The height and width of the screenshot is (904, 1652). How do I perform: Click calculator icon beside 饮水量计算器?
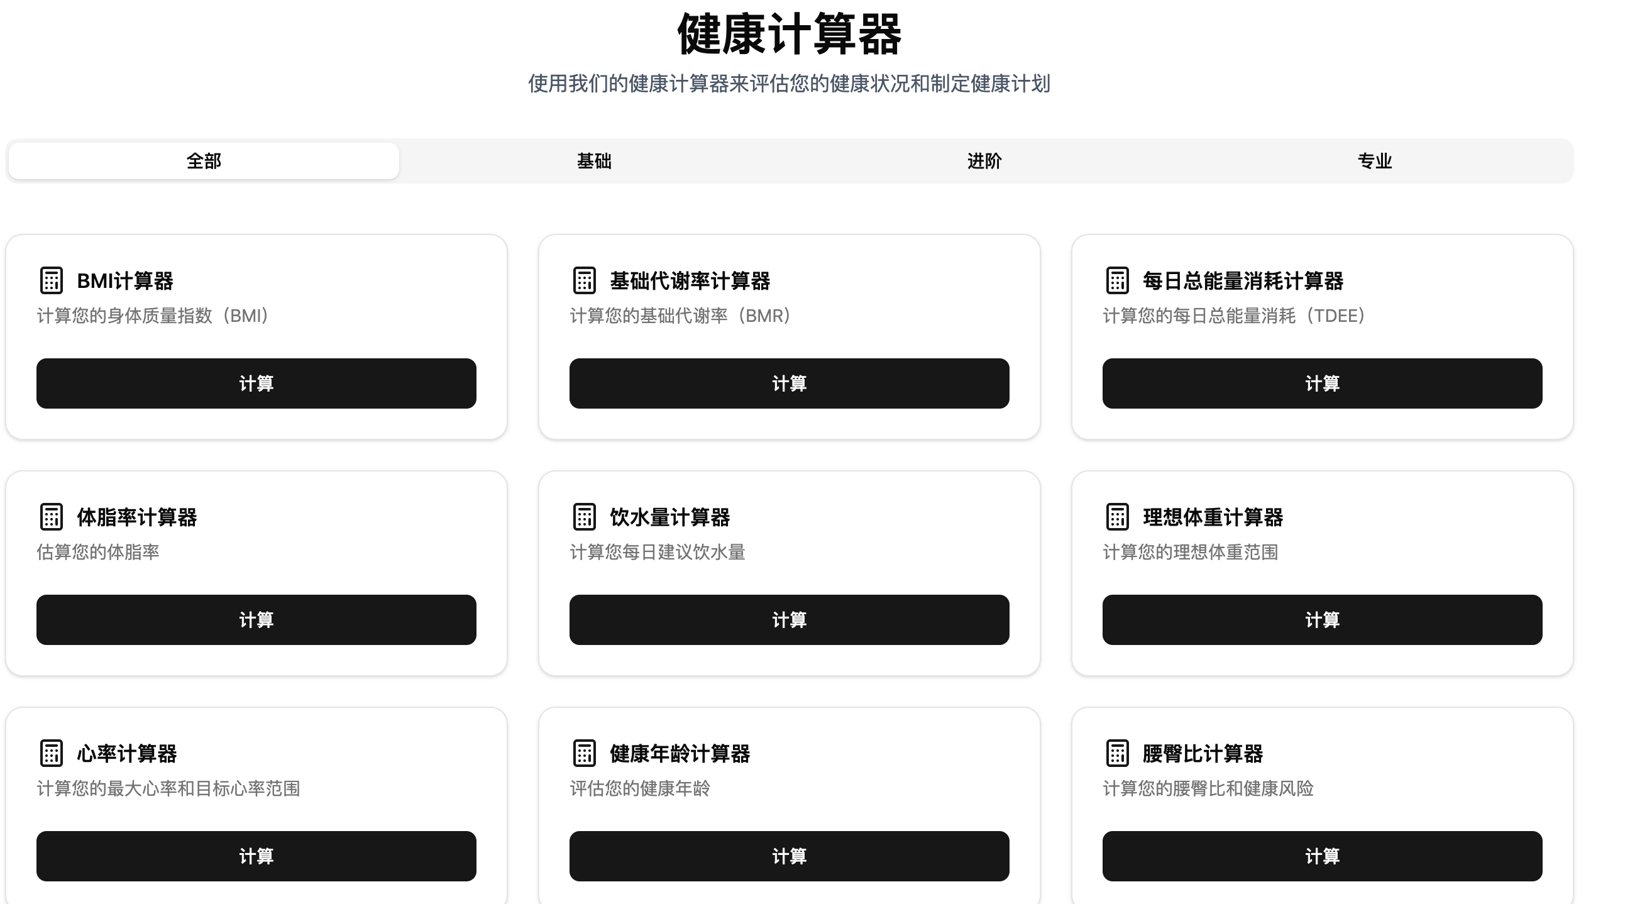click(584, 517)
